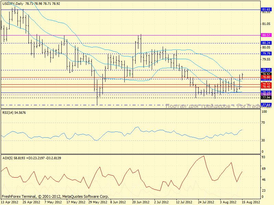Click the magenta 80.57 price level tag
The image size is (274, 205).
tap(266, 35)
